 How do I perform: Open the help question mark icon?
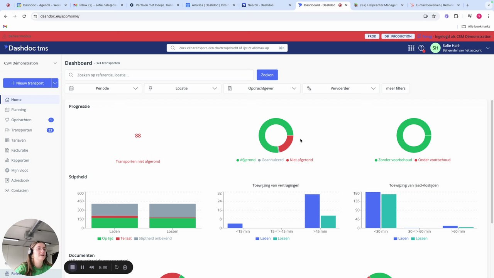pyautogui.click(x=421, y=48)
